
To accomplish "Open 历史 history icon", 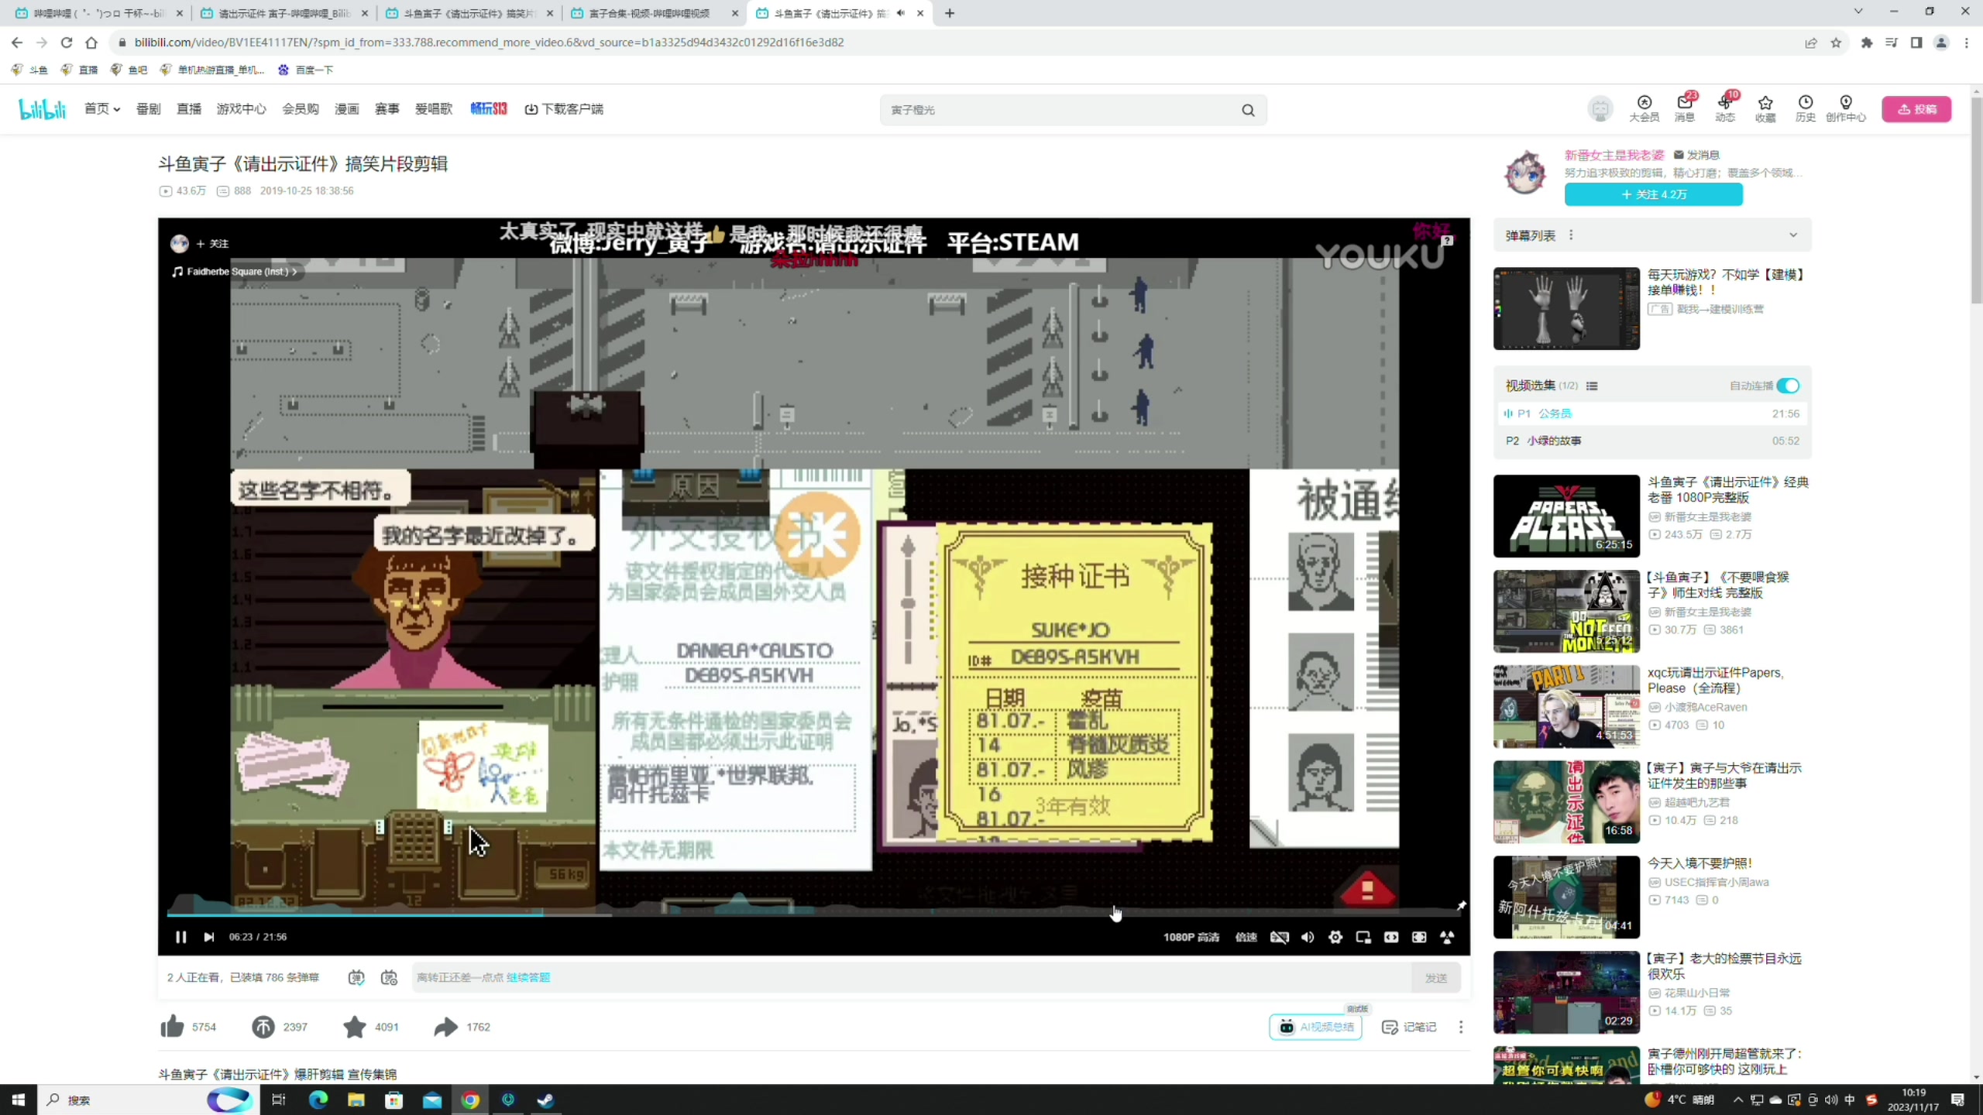I will coord(1805,108).
